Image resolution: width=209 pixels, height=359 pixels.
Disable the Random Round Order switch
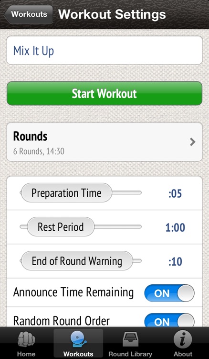(169, 320)
